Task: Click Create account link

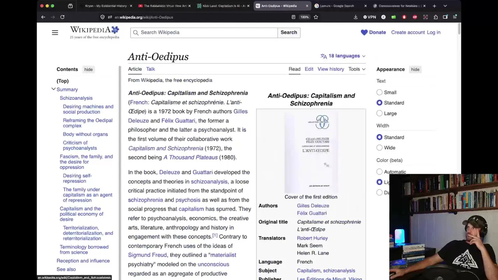Action: pos(408,33)
